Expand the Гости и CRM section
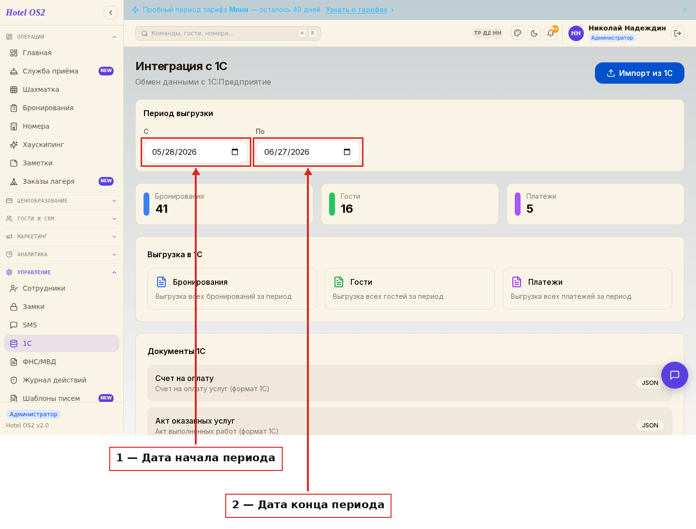 [x=61, y=219]
